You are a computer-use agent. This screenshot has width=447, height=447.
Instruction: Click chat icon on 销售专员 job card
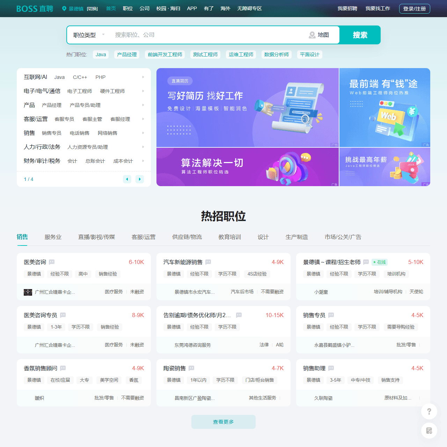point(331,315)
